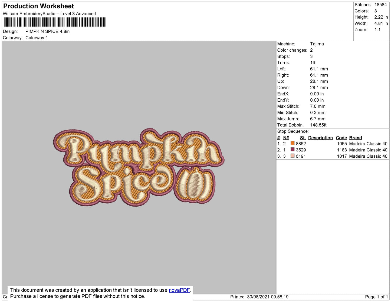391x302 pixels.
Task: Select the design name PIMPKIN SPICE 4.8in
Action: point(48,31)
